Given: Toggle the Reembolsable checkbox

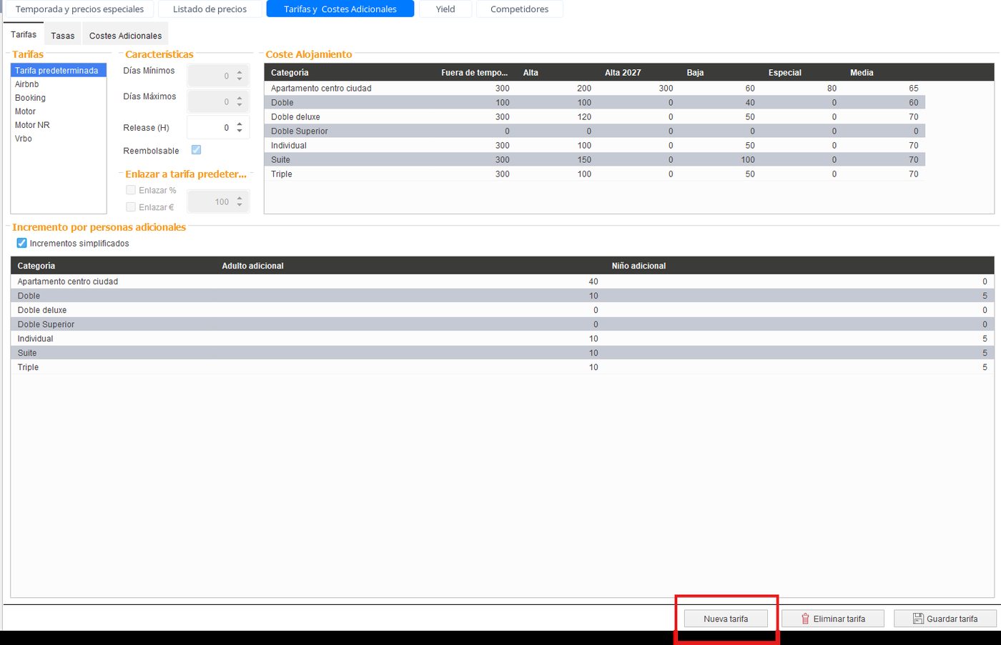Looking at the screenshot, I should click(196, 150).
